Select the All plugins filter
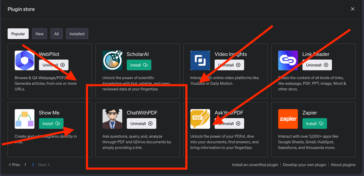364x176 pixels. [x=56, y=34]
